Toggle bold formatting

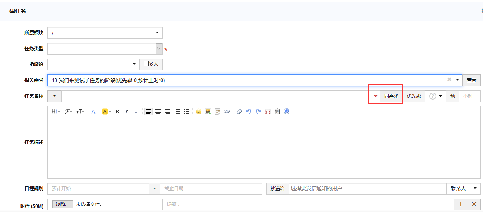117,112
